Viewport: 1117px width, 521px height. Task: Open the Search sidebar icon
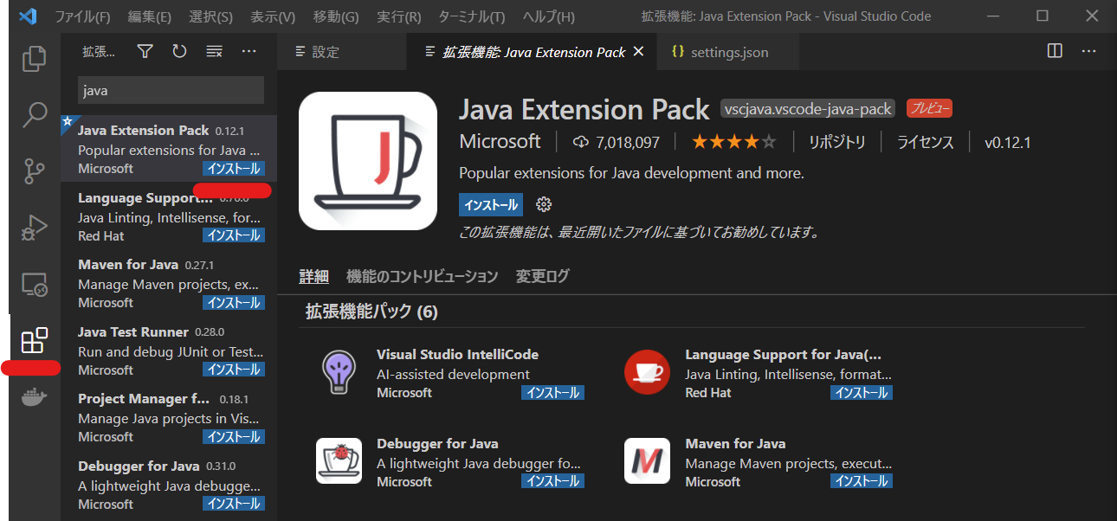tap(34, 114)
